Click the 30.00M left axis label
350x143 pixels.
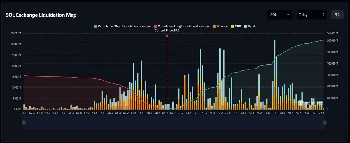pos(16,44)
